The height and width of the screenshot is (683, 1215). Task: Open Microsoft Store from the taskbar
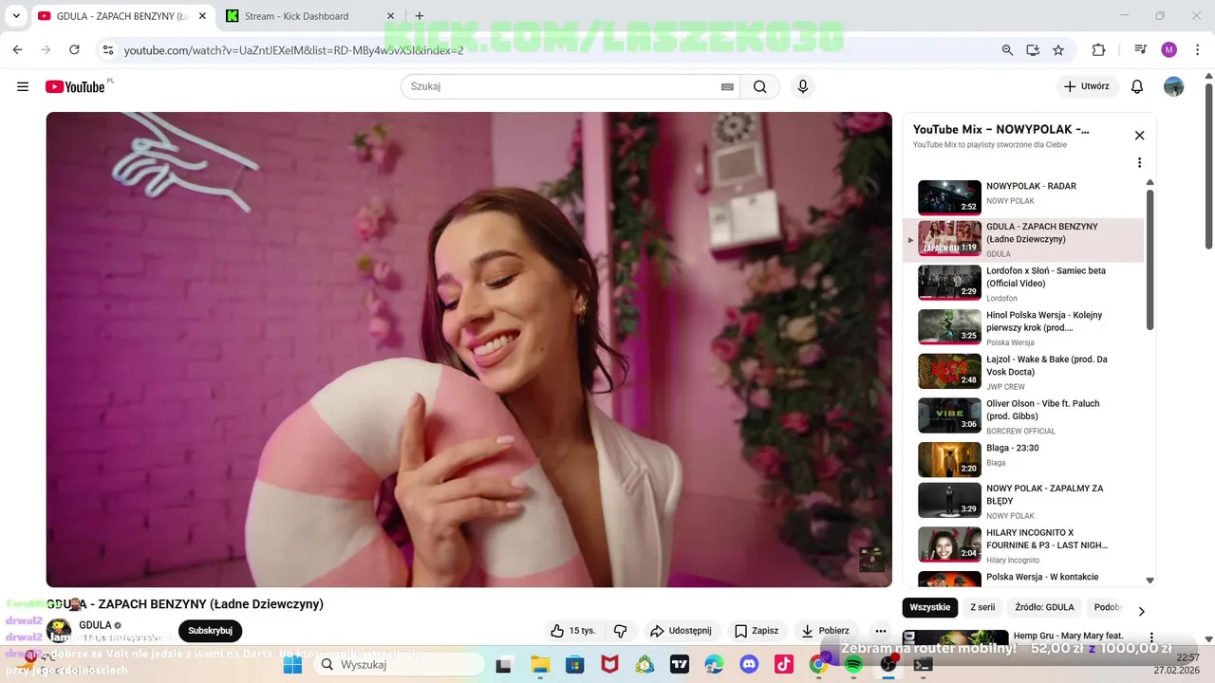point(574,665)
